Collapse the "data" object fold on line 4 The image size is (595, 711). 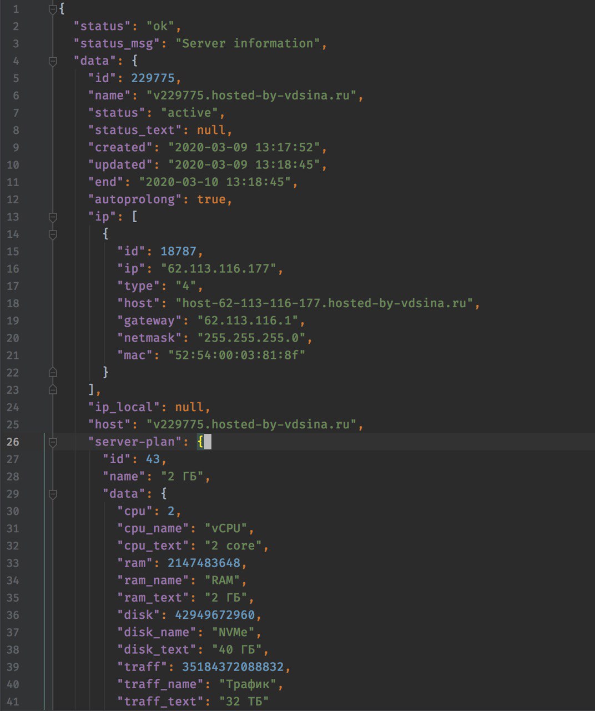[x=53, y=61]
